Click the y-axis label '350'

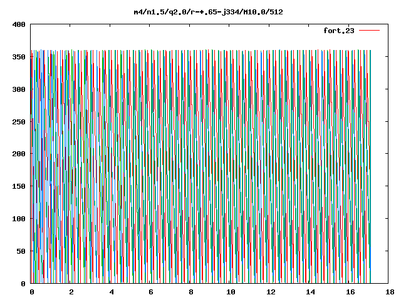(19, 57)
